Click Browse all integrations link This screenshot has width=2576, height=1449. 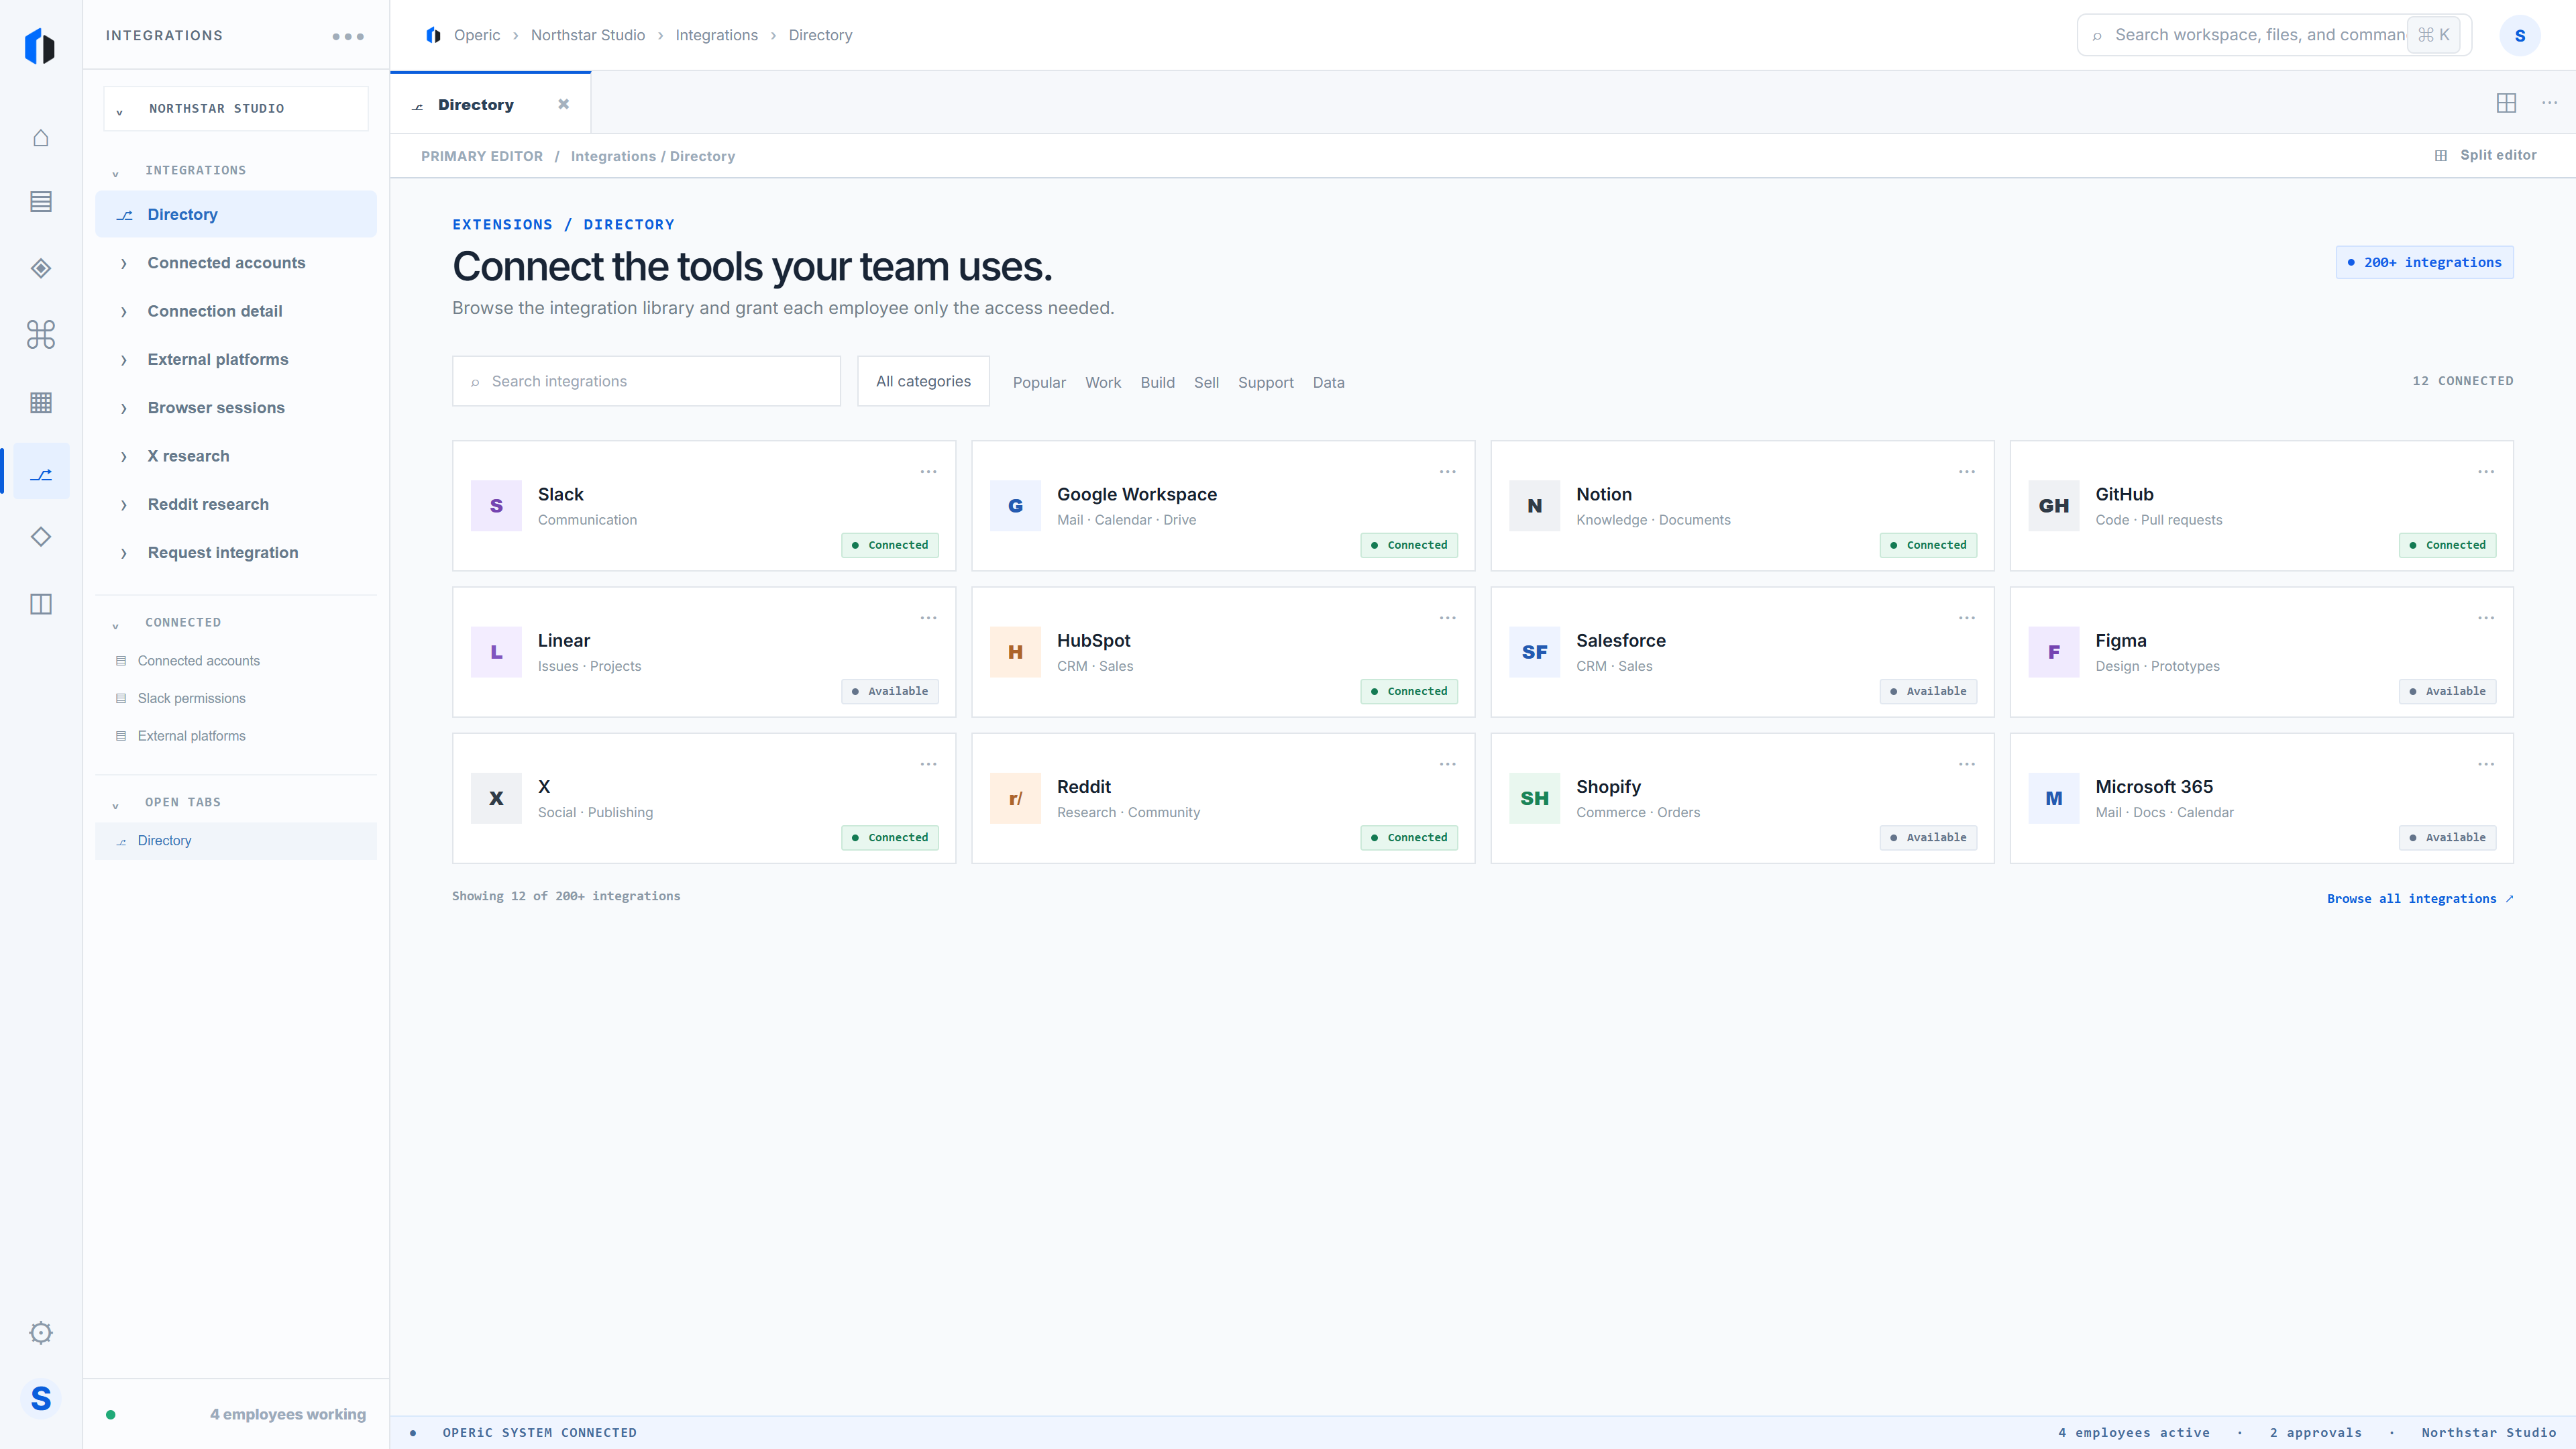(x=2419, y=898)
